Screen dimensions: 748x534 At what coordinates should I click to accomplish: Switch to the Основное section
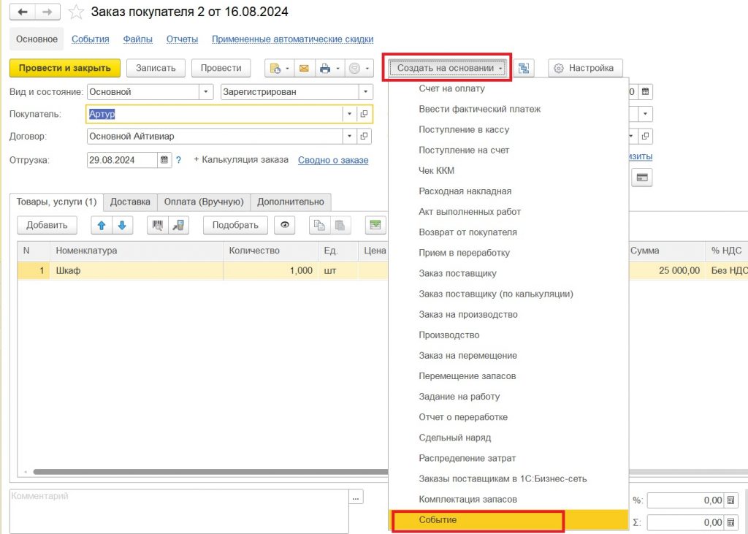[x=37, y=39]
